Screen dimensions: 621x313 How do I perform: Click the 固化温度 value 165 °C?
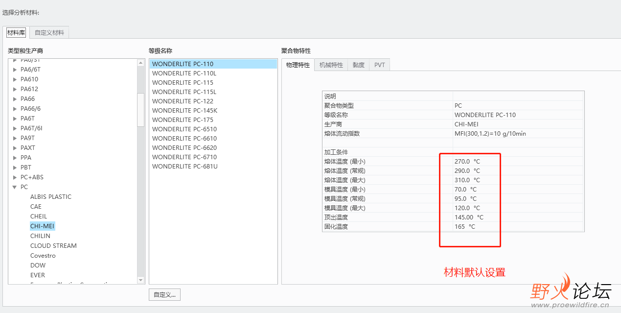(x=465, y=227)
